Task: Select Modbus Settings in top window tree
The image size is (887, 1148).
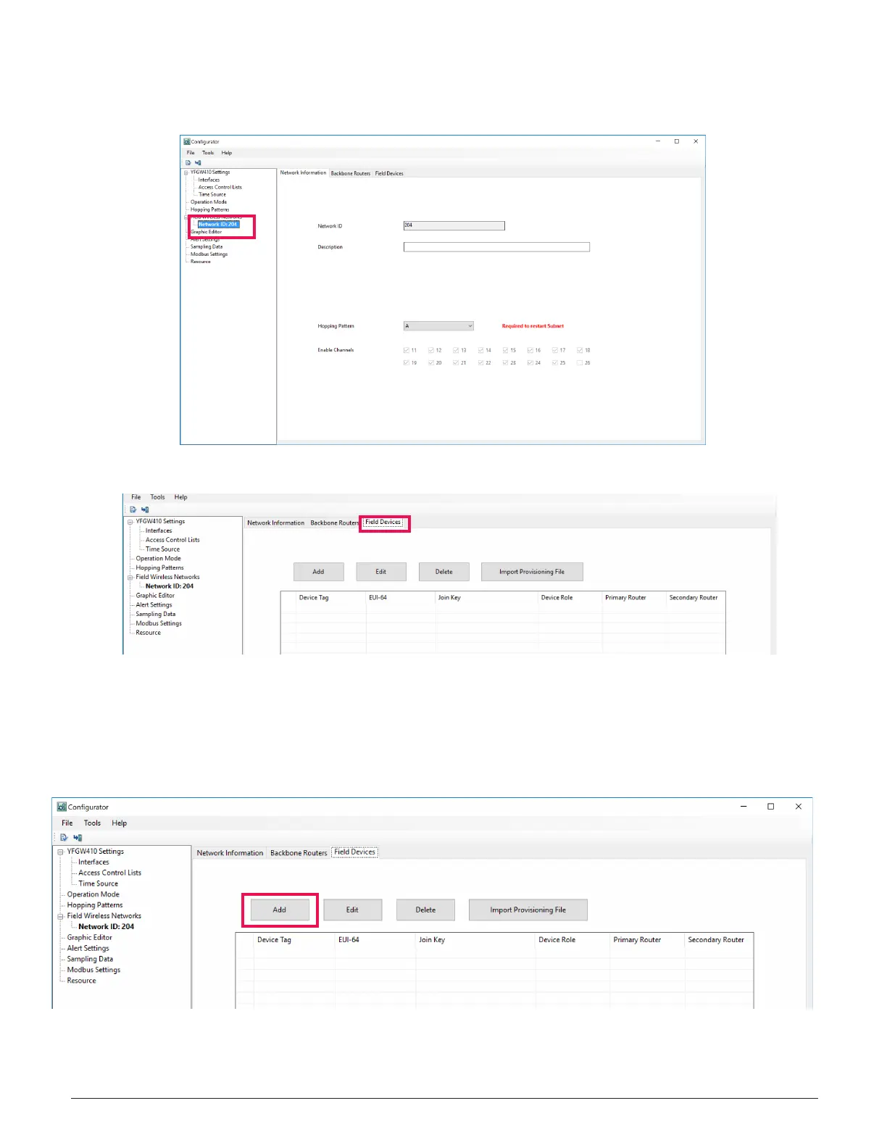Action: click(x=209, y=254)
